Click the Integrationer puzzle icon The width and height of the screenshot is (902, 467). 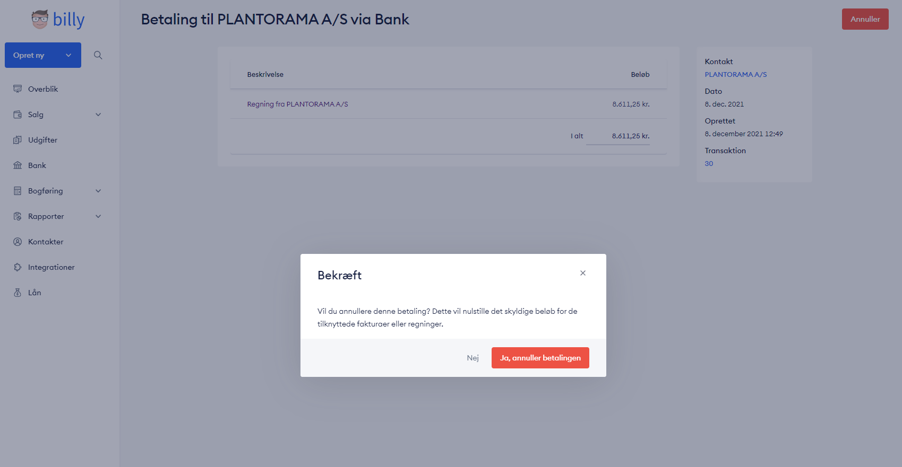coord(18,267)
